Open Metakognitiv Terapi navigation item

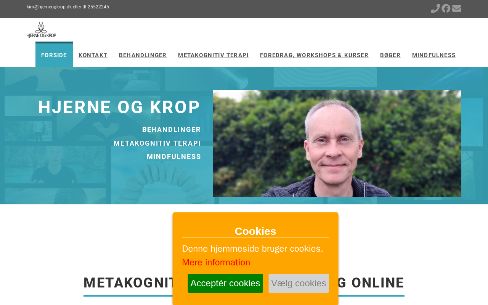(213, 55)
